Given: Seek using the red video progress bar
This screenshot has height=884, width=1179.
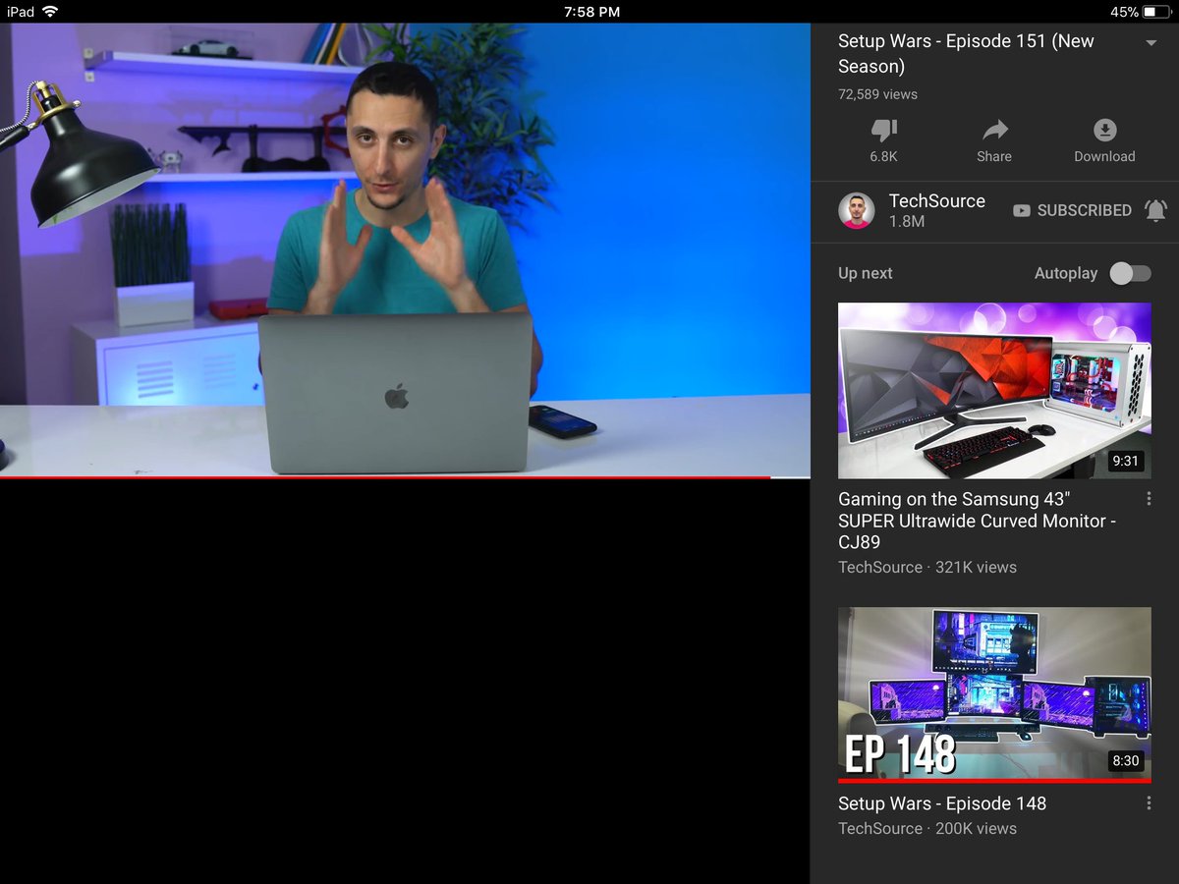Looking at the screenshot, I should pyautogui.click(x=405, y=477).
